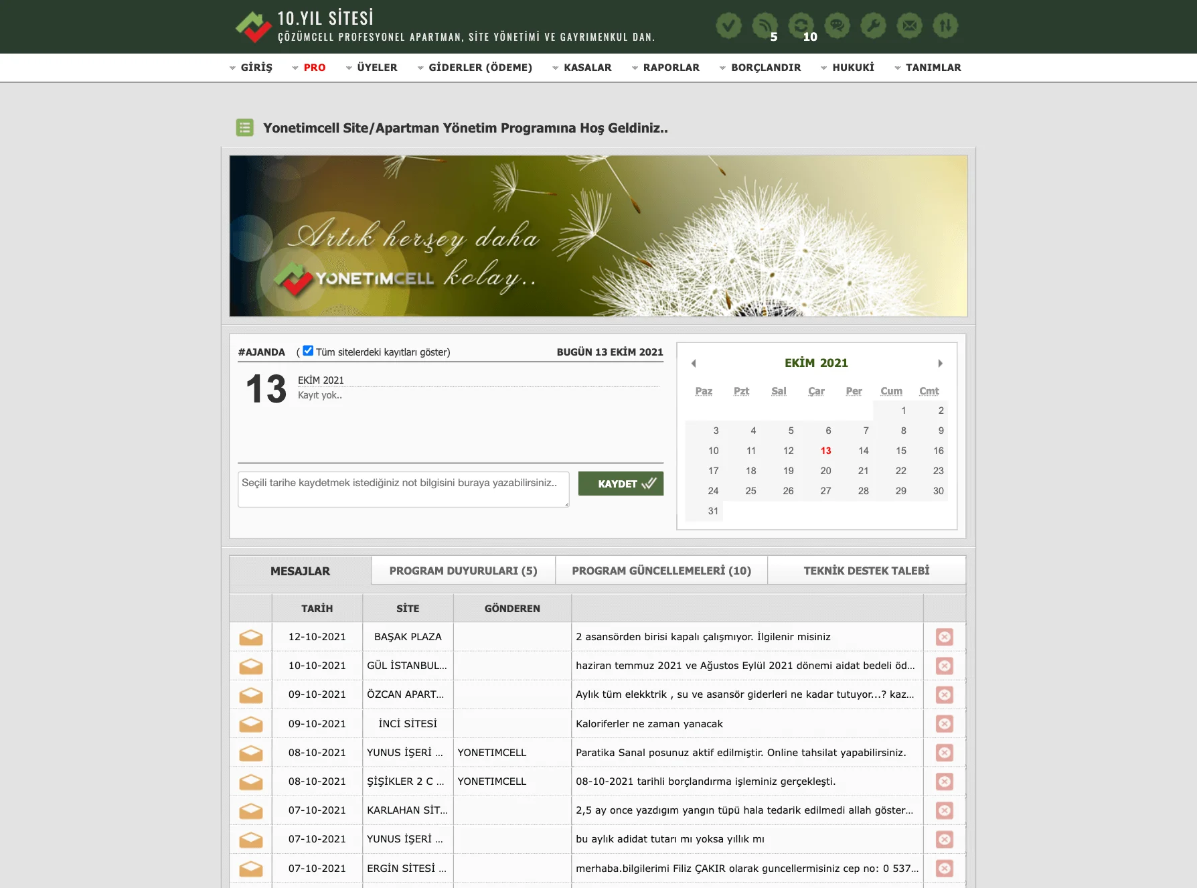Delete the BAŞAK PLAZA elevator message
The height and width of the screenshot is (888, 1197).
pyautogui.click(x=945, y=637)
